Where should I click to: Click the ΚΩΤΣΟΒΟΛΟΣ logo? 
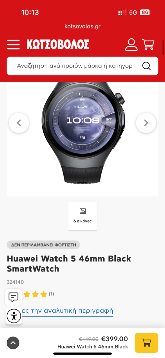pyautogui.click(x=58, y=44)
